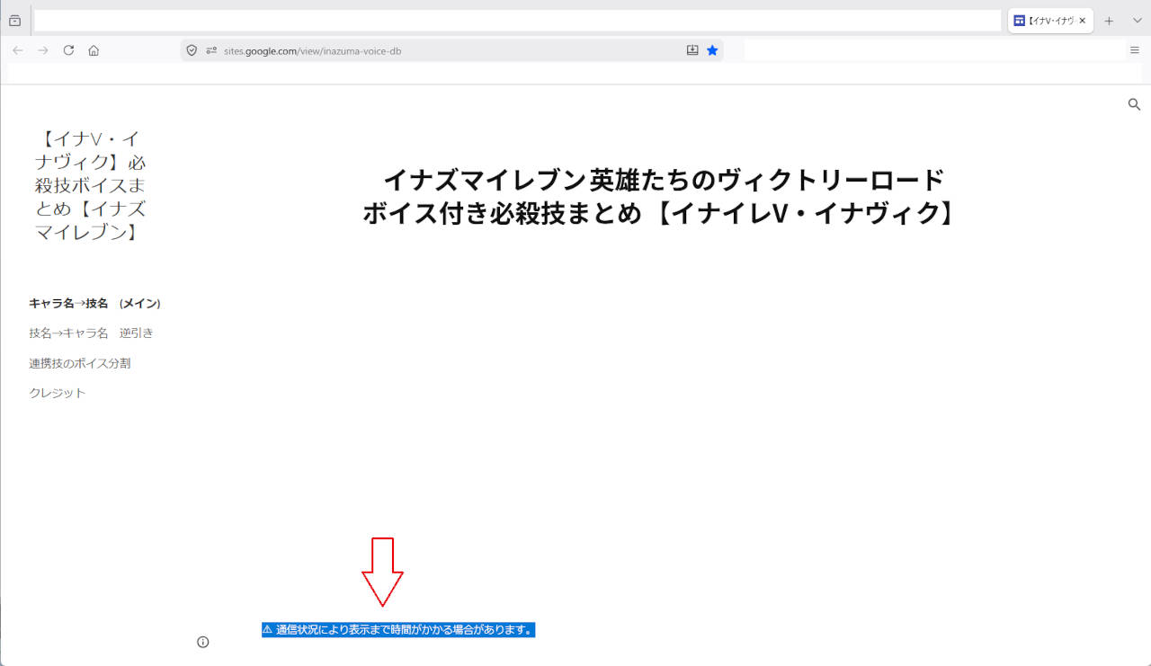
Task: Open キャラ名→技名 (メイン) page
Action: point(94,304)
